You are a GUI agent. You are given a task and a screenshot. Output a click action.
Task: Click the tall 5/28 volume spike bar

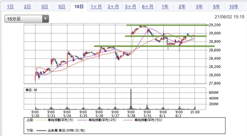point(131,99)
